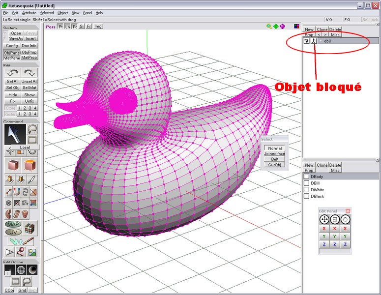Click the Magnet tool icon

tap(17, 192)
